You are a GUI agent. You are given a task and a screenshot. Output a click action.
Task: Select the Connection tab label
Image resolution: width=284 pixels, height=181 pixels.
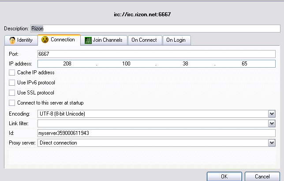[x=63, y=40]
